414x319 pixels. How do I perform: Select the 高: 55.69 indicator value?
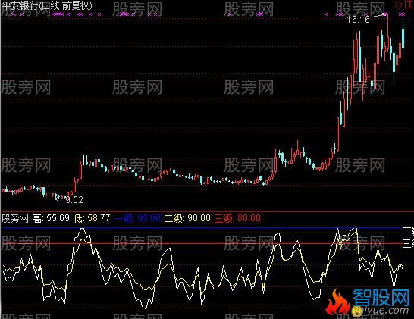coord(51,218)
